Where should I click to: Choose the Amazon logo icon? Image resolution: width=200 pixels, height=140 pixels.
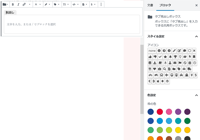165,63
